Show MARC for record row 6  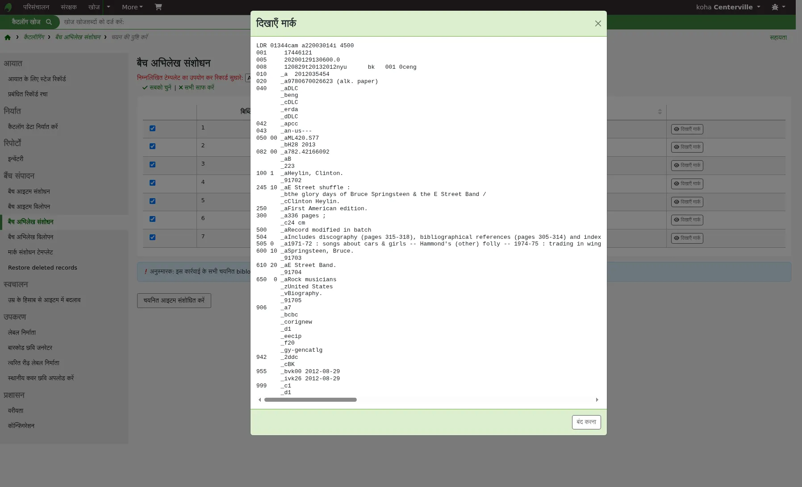[x=687, y=220]
